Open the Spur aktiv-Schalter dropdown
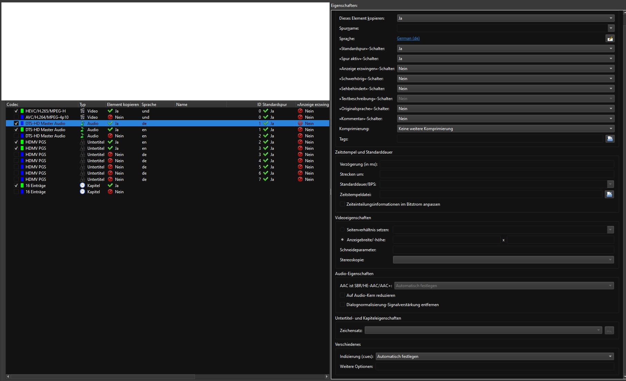The height and width of the screenshot is (381, 626). (x=505, y=59)
